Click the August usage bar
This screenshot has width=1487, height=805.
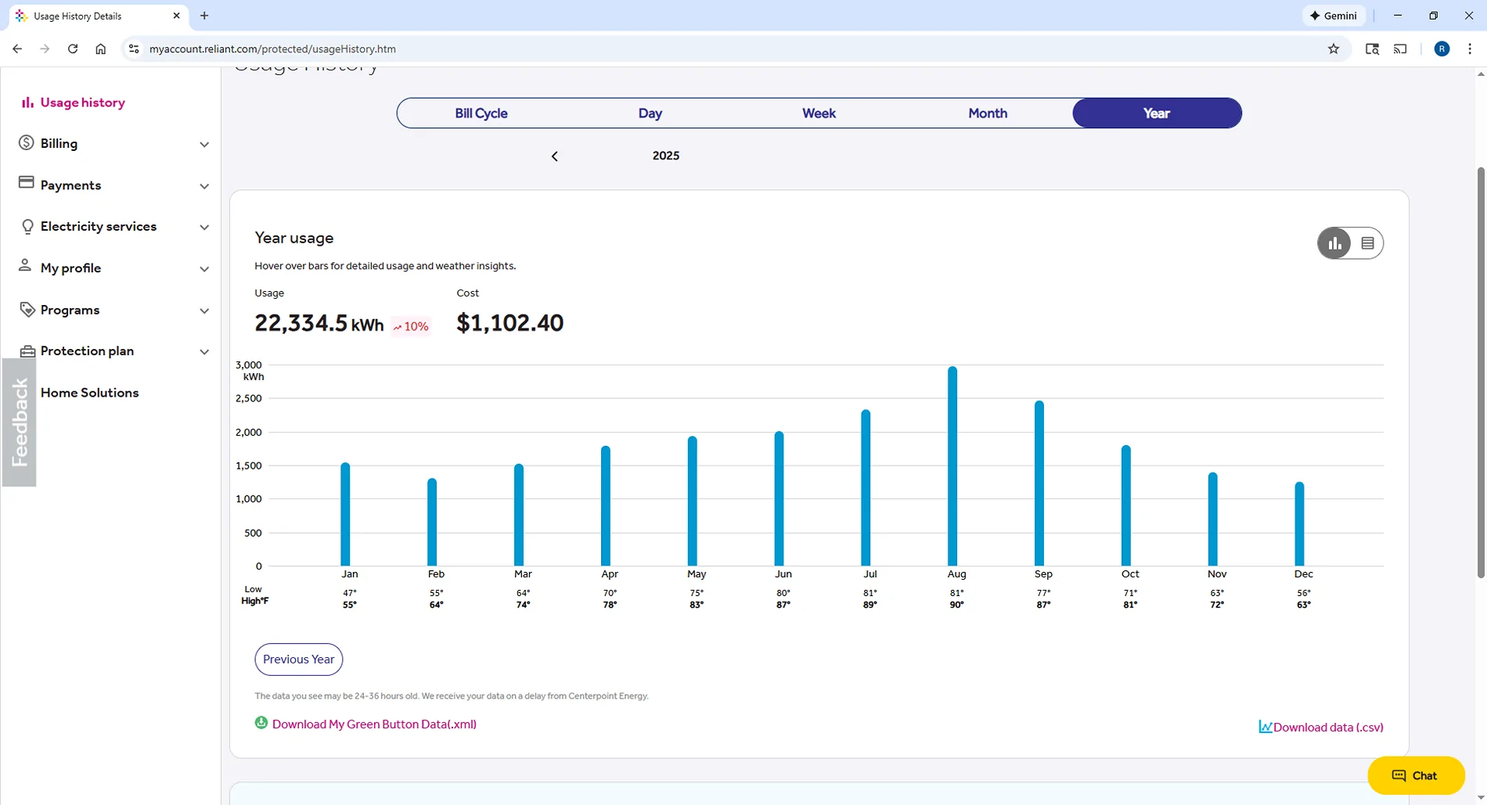(x=952, y=466)
